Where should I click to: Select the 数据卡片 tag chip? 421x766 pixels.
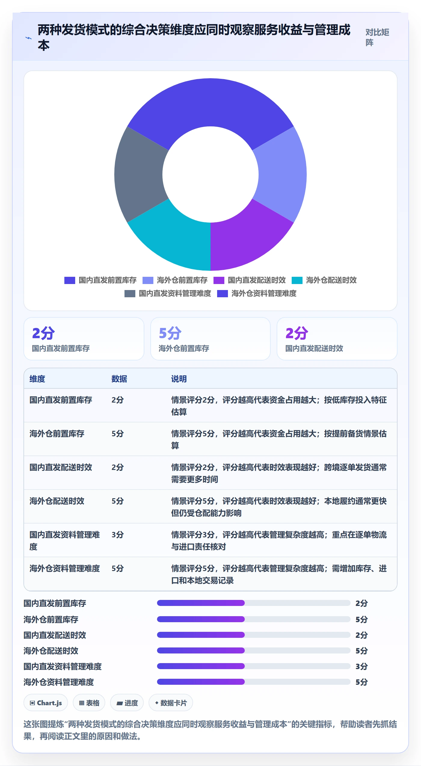(171, 703)
